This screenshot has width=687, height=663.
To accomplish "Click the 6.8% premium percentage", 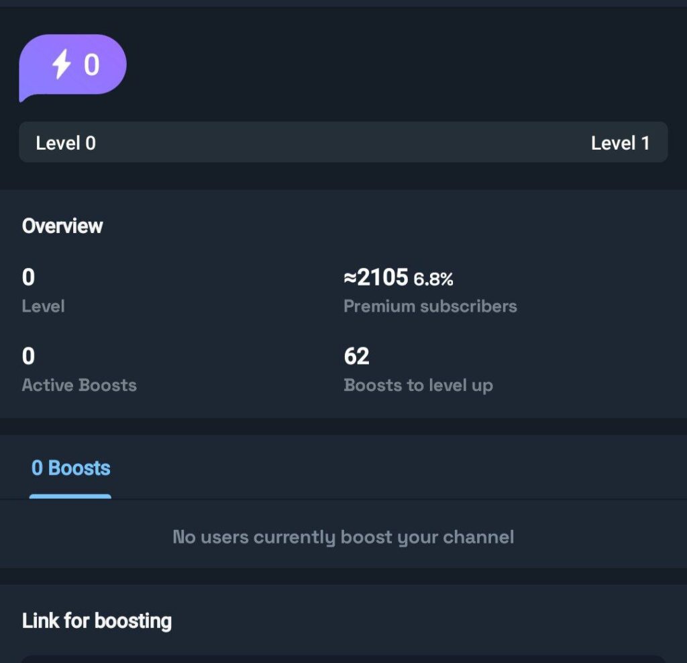I will pos(433,279).
